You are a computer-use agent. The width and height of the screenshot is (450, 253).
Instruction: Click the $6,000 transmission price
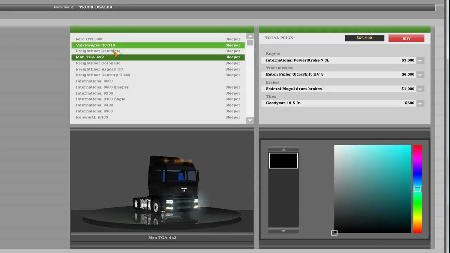[x=408, y=74]
